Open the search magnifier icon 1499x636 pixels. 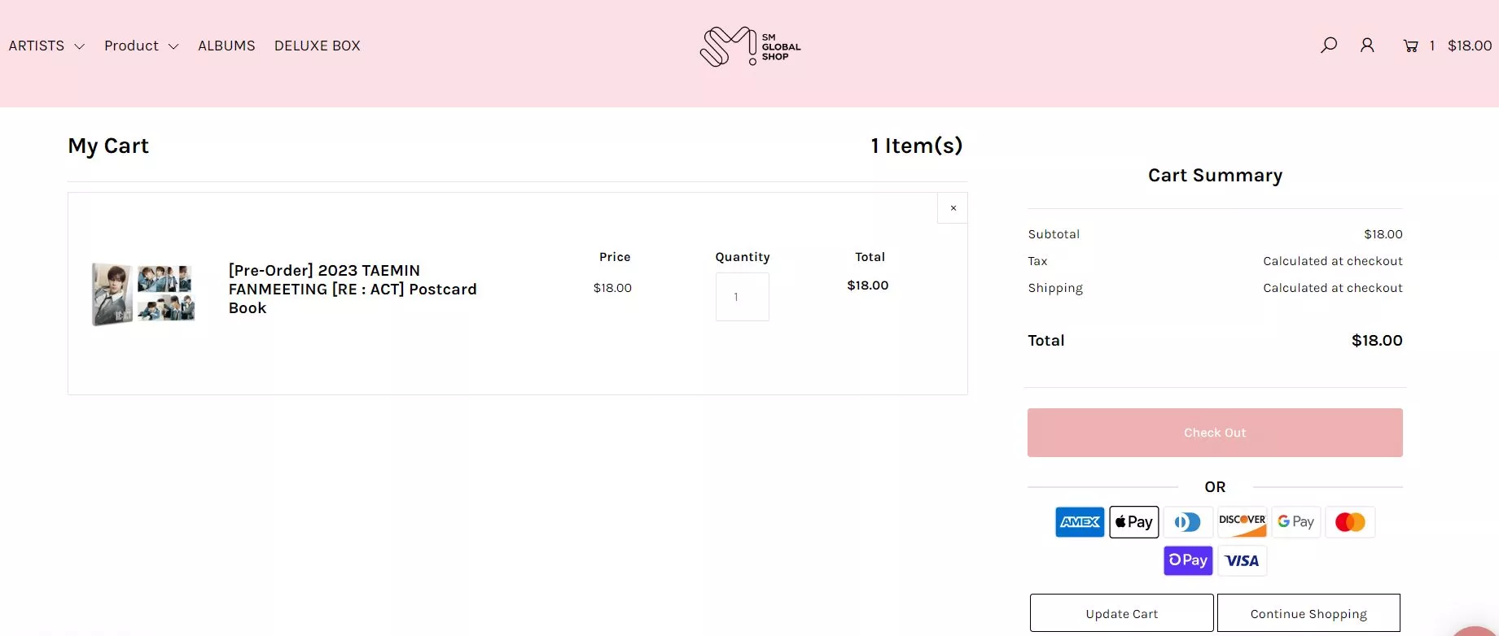pyautogui.click(x=1329, y=46)
